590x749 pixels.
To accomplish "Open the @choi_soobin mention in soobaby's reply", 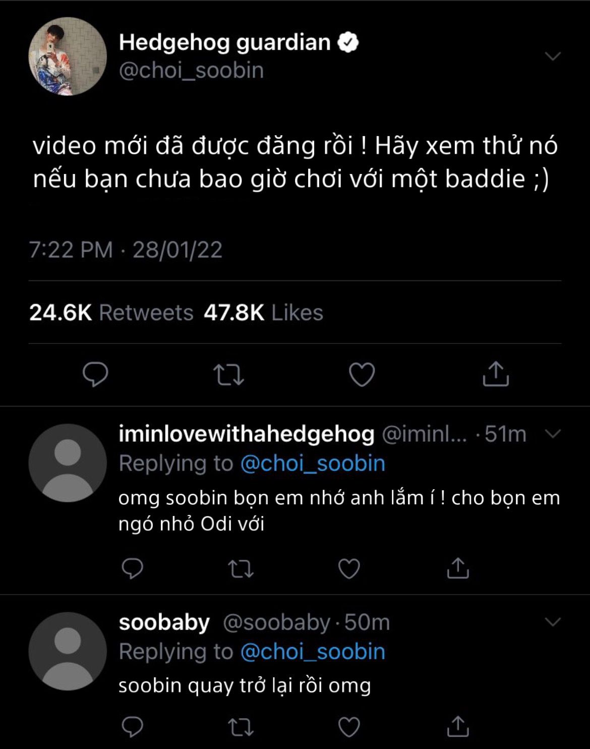I will pos(313,652).
